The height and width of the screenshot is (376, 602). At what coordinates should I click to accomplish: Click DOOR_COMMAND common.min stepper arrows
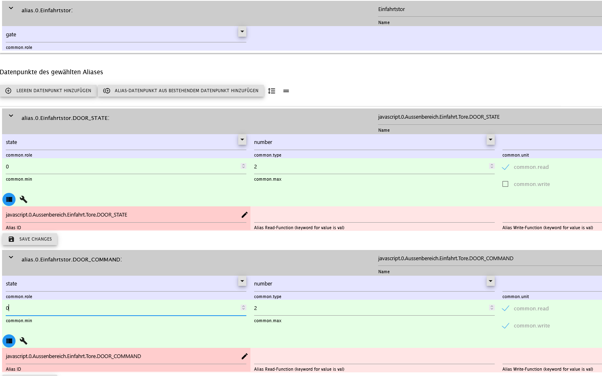point(243,307)
